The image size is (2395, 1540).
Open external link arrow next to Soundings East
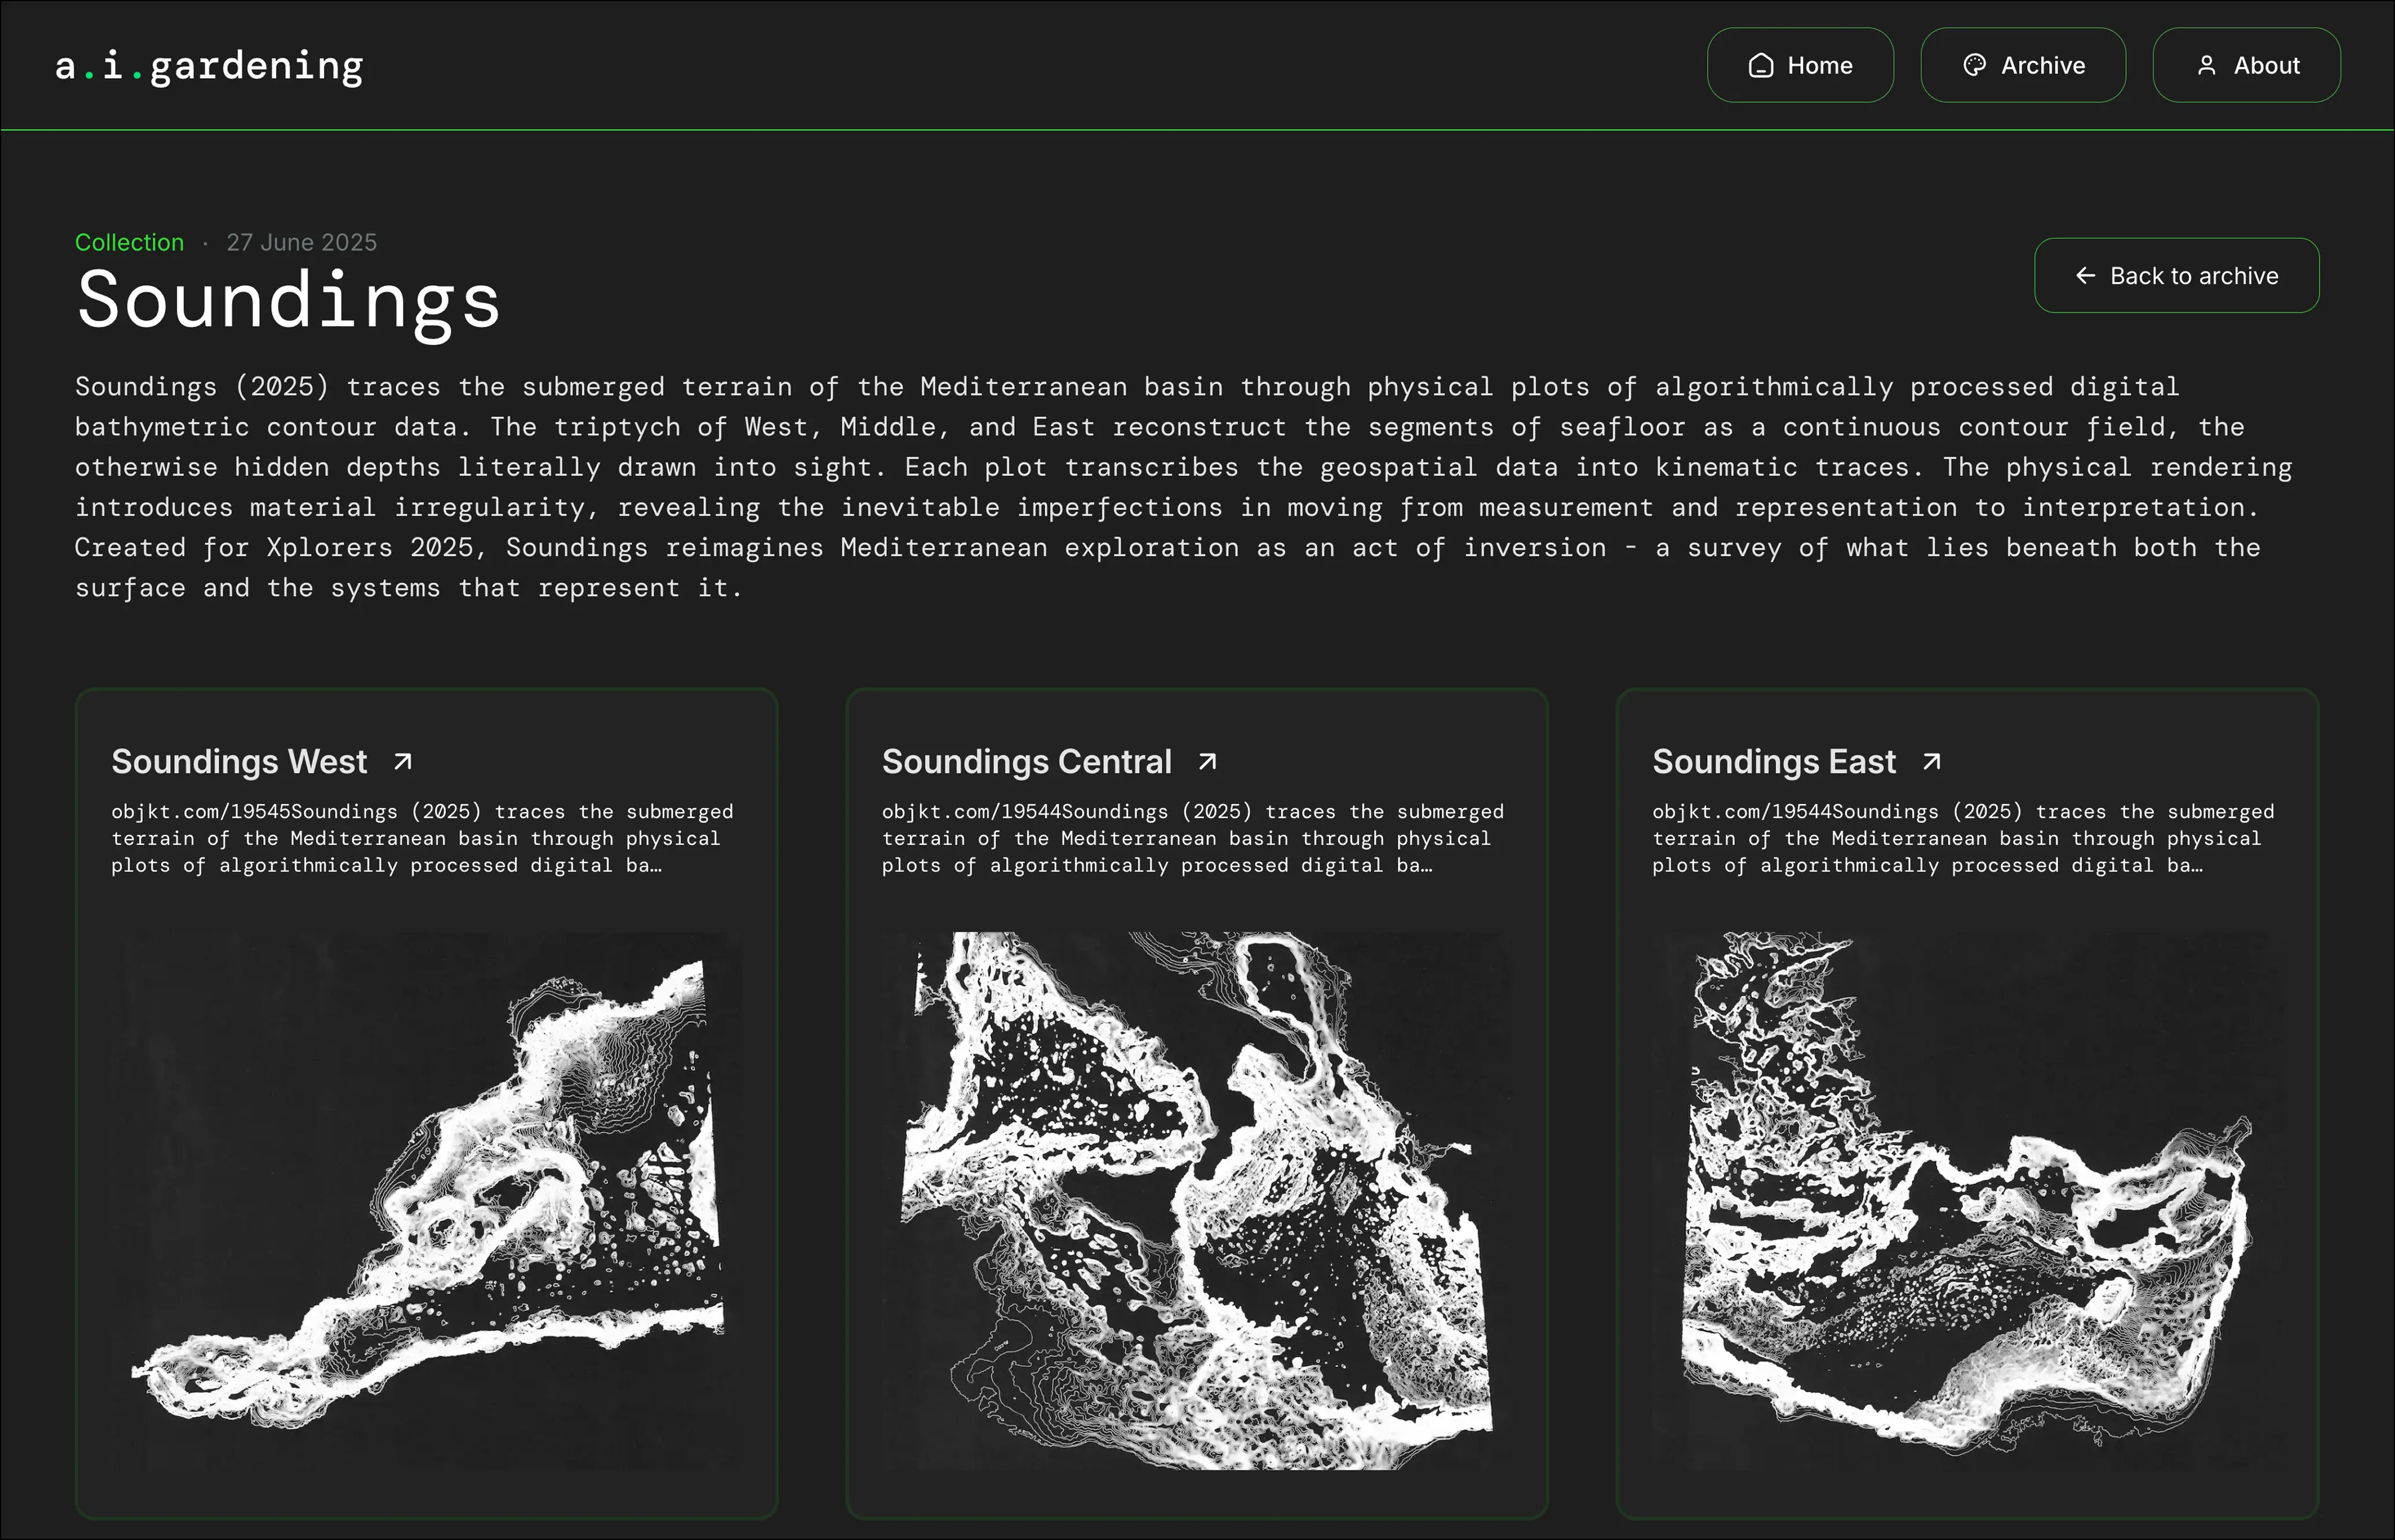pos(1932,762)
